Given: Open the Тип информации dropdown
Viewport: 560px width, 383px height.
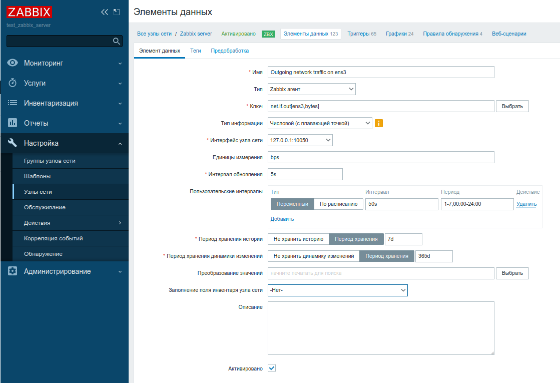Looking at the screenshot, I should 320,123.
